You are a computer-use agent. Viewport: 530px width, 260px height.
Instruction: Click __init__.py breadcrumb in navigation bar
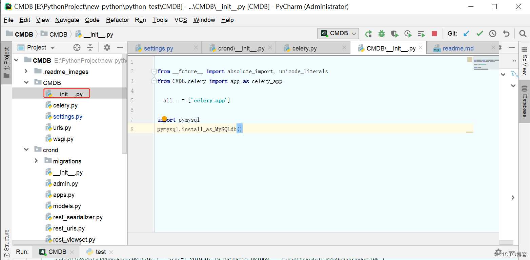coord(95,34)
